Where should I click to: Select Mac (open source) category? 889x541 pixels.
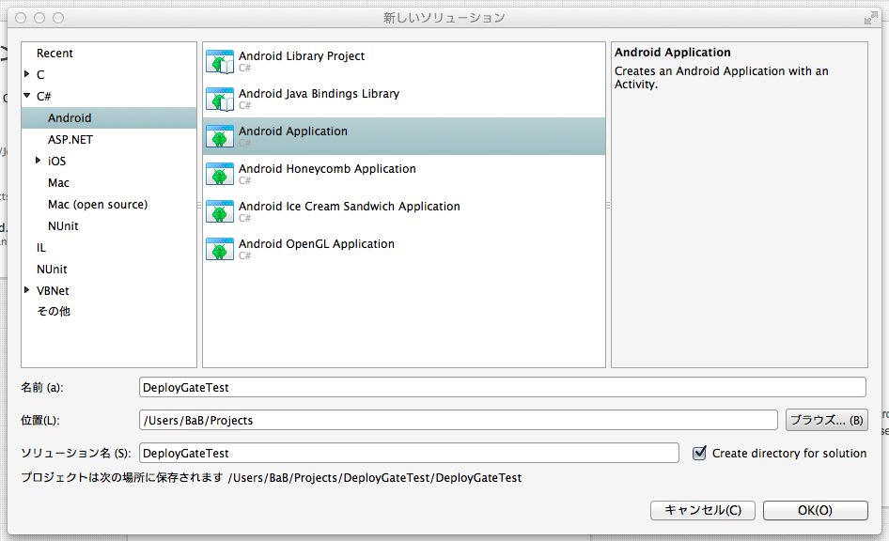[x=98, y=205]
